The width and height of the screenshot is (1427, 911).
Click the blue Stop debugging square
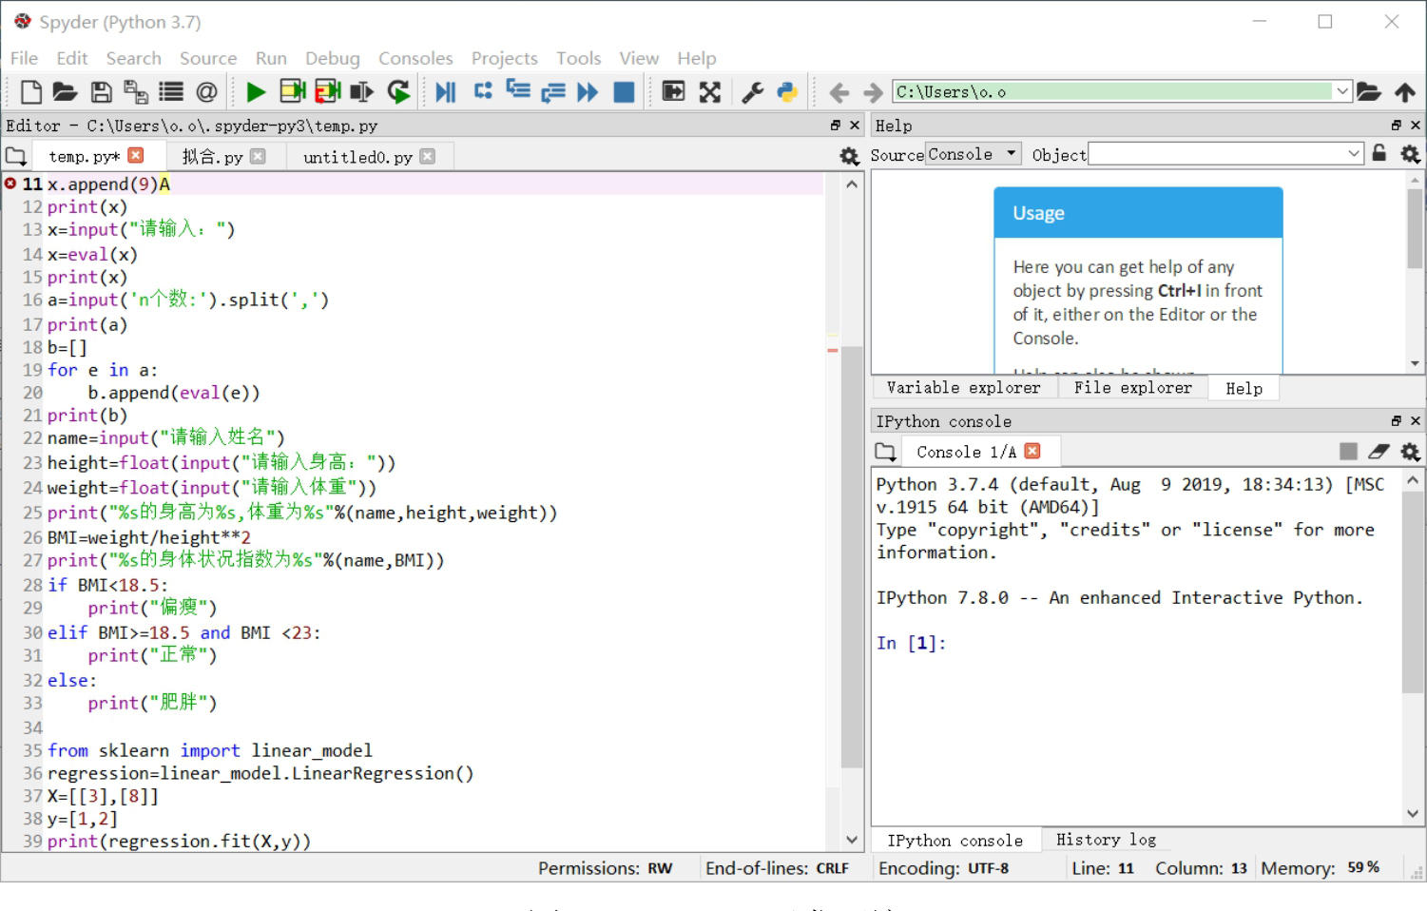(x=624, y=92)
